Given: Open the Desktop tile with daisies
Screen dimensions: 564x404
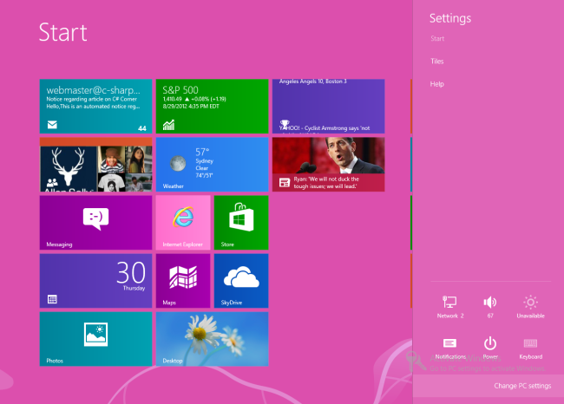Looking at the screenshot, I should pyautogui.click(x=213, y=339).
